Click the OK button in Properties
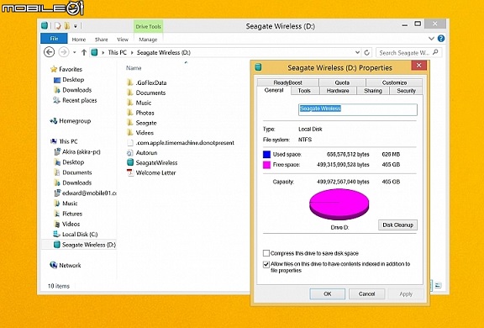 click(328, 294)
